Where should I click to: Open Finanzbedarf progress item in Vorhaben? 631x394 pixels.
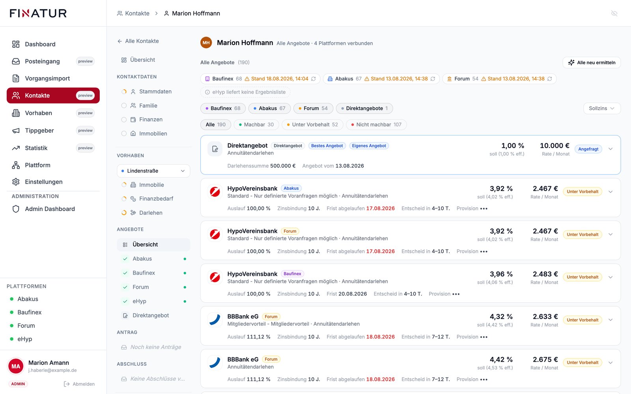click(153, 199)
